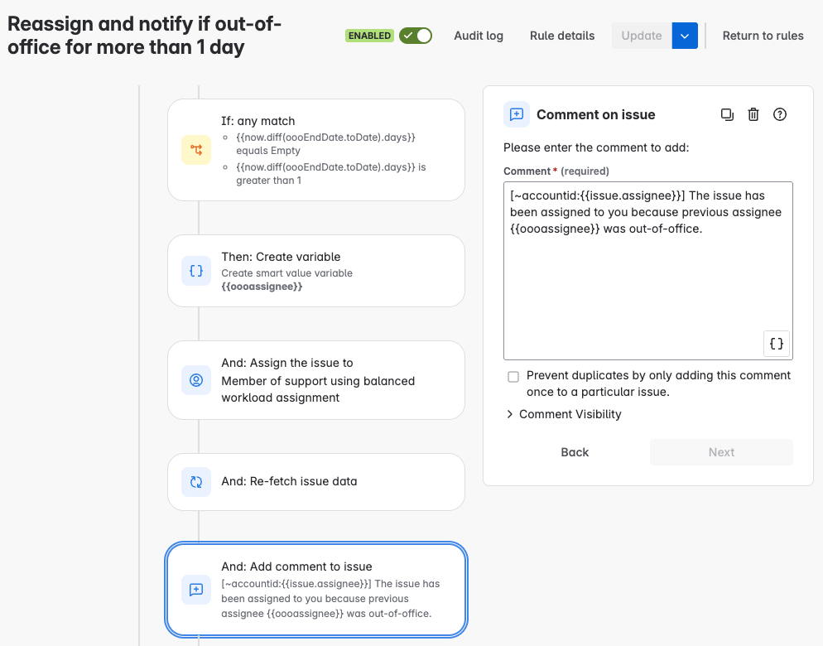Image resolution: width=823 pixels, height=646 pixels.
Task: Open the Audit log tab
Action: [x=479, y=36]
